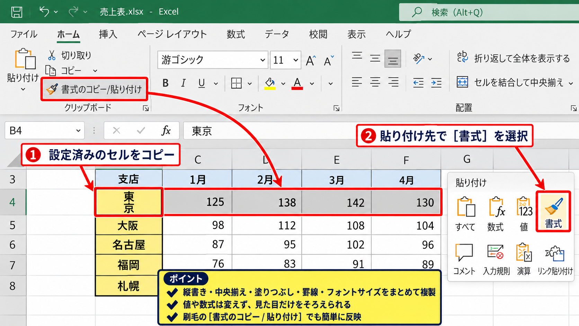The image size is (579, 326).
Task: Click the 検索 (Alt+Q) search box
Action: pos(489,12)
